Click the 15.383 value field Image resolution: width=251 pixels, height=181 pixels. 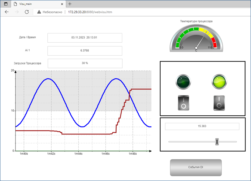point(202,127)
